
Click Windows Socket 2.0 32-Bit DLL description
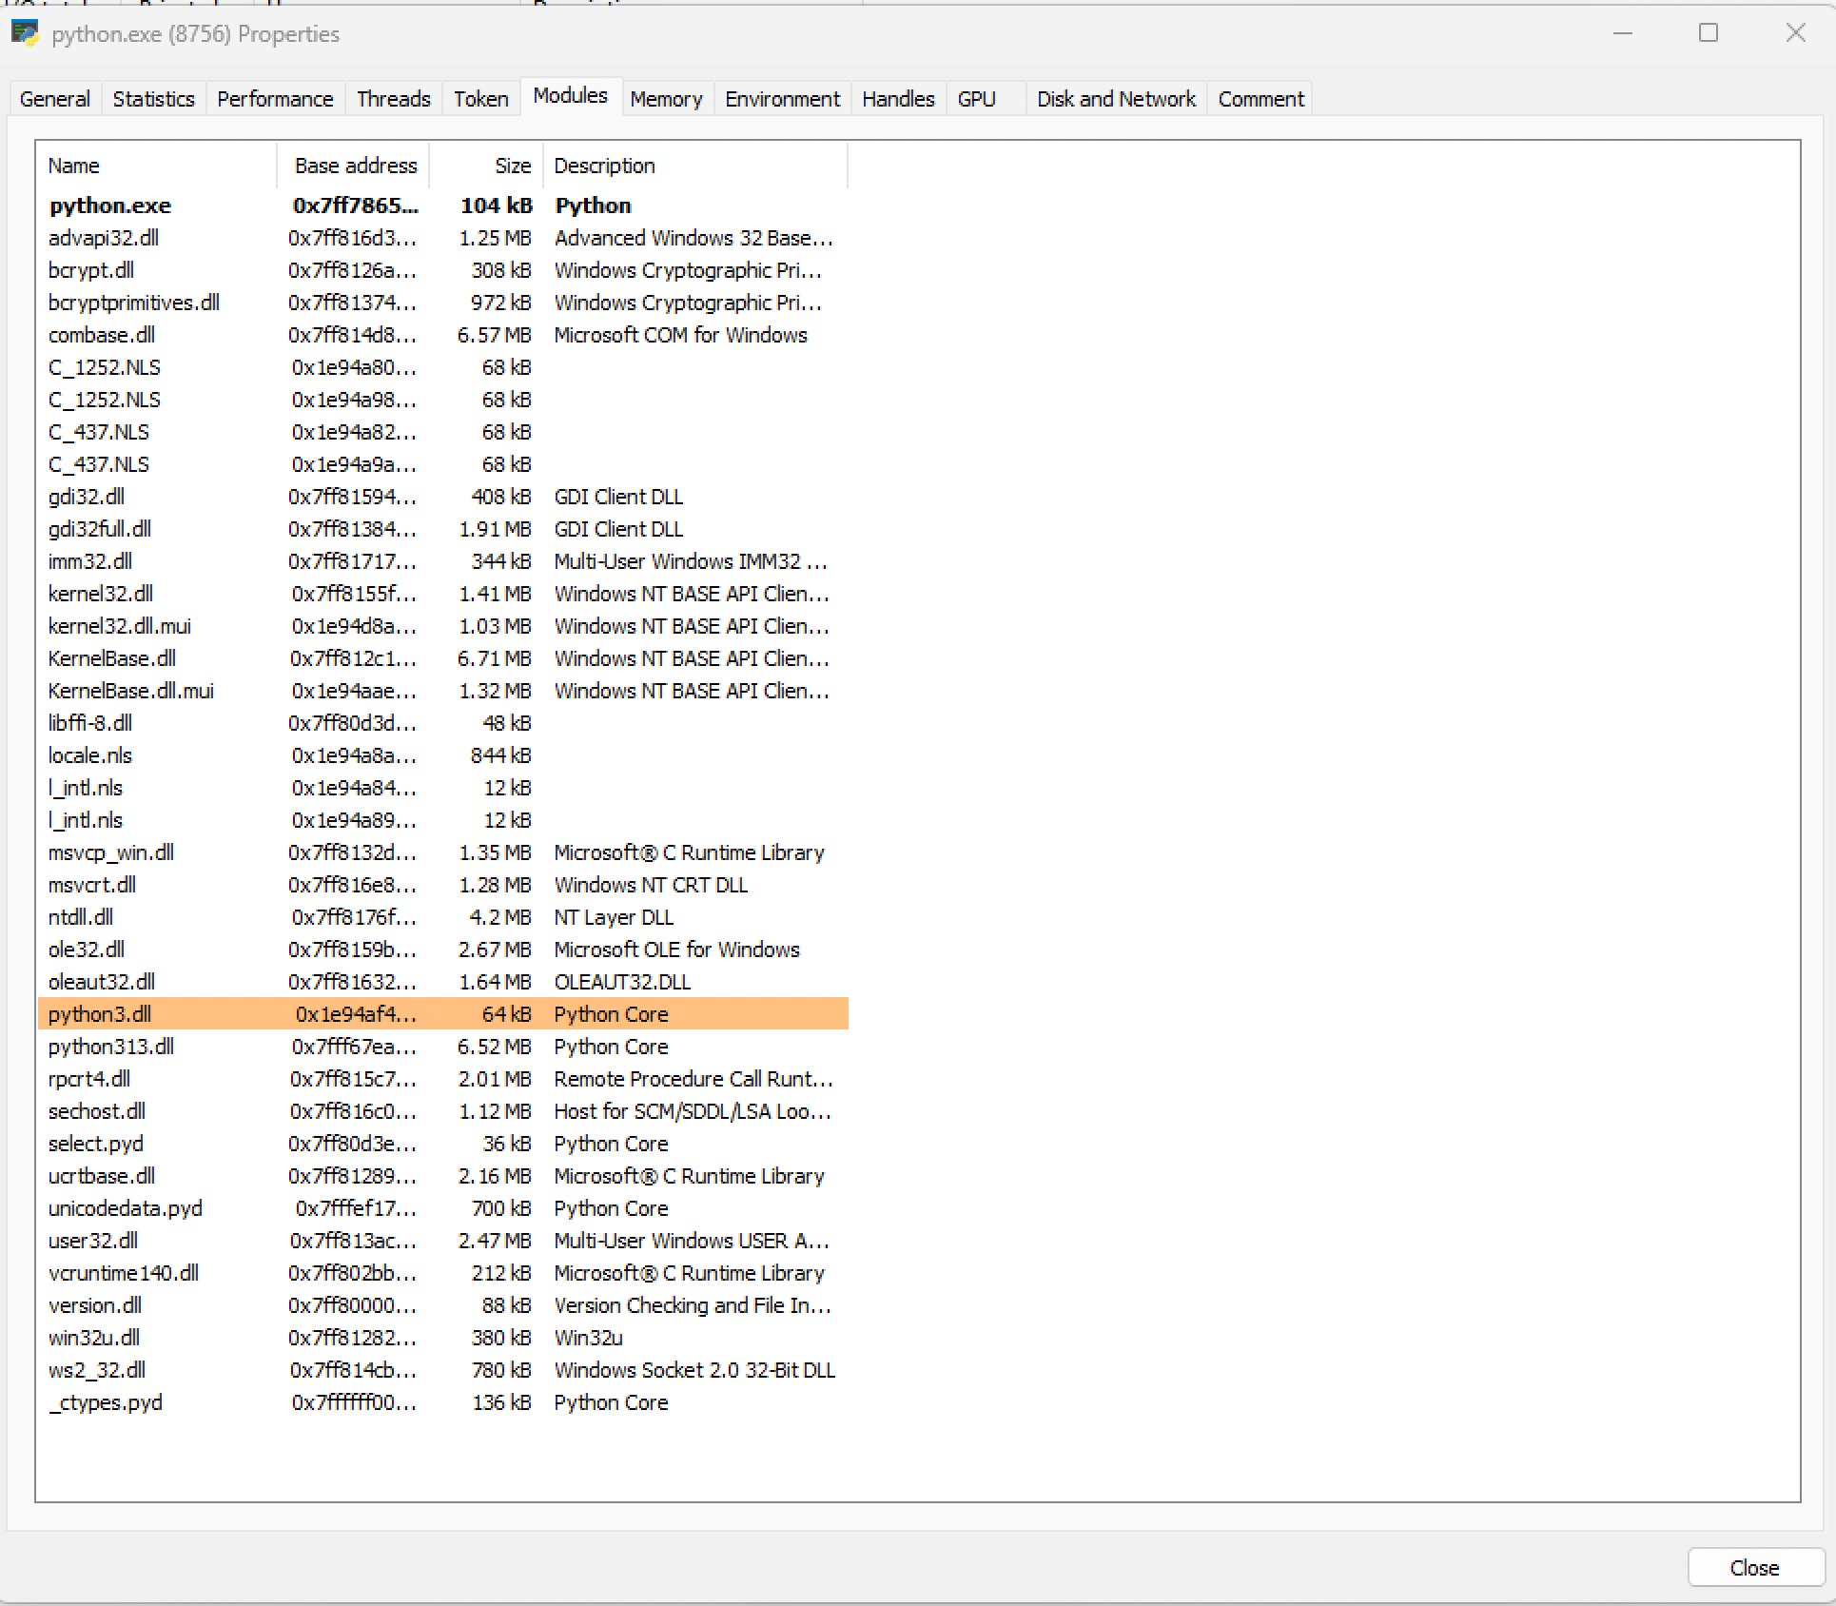click(694, 1370)
